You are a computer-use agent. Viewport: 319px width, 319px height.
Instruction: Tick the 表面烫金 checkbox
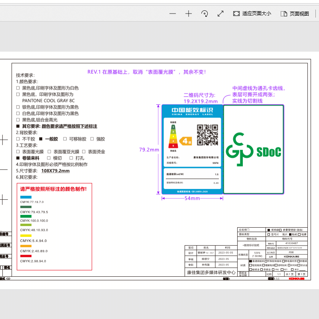pyautogui.click(x=84, y=152)
